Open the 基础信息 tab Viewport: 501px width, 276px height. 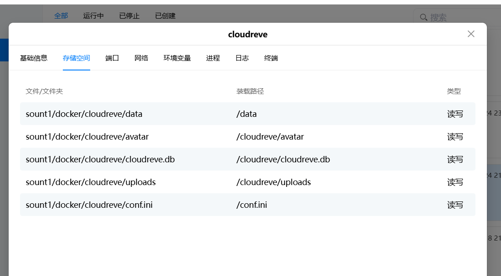coord(34,58)
